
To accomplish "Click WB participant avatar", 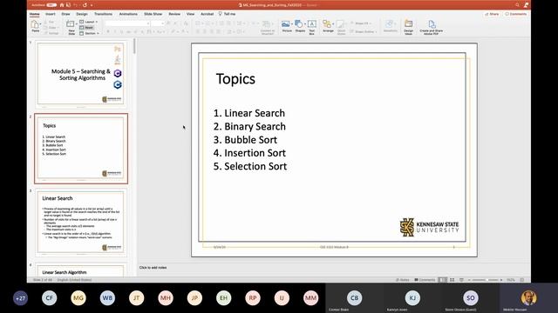I will (107, 297).
